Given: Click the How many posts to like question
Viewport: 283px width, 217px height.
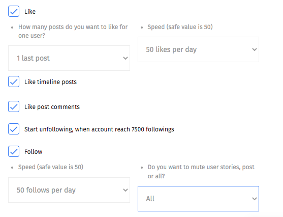Looking at the screenshot, I should coord(73,31).
